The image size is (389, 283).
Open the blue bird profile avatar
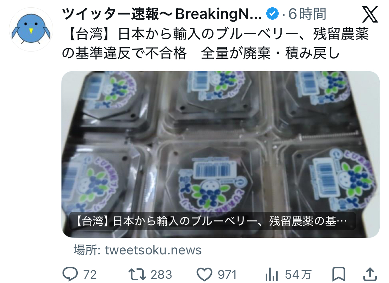[31, 30]
